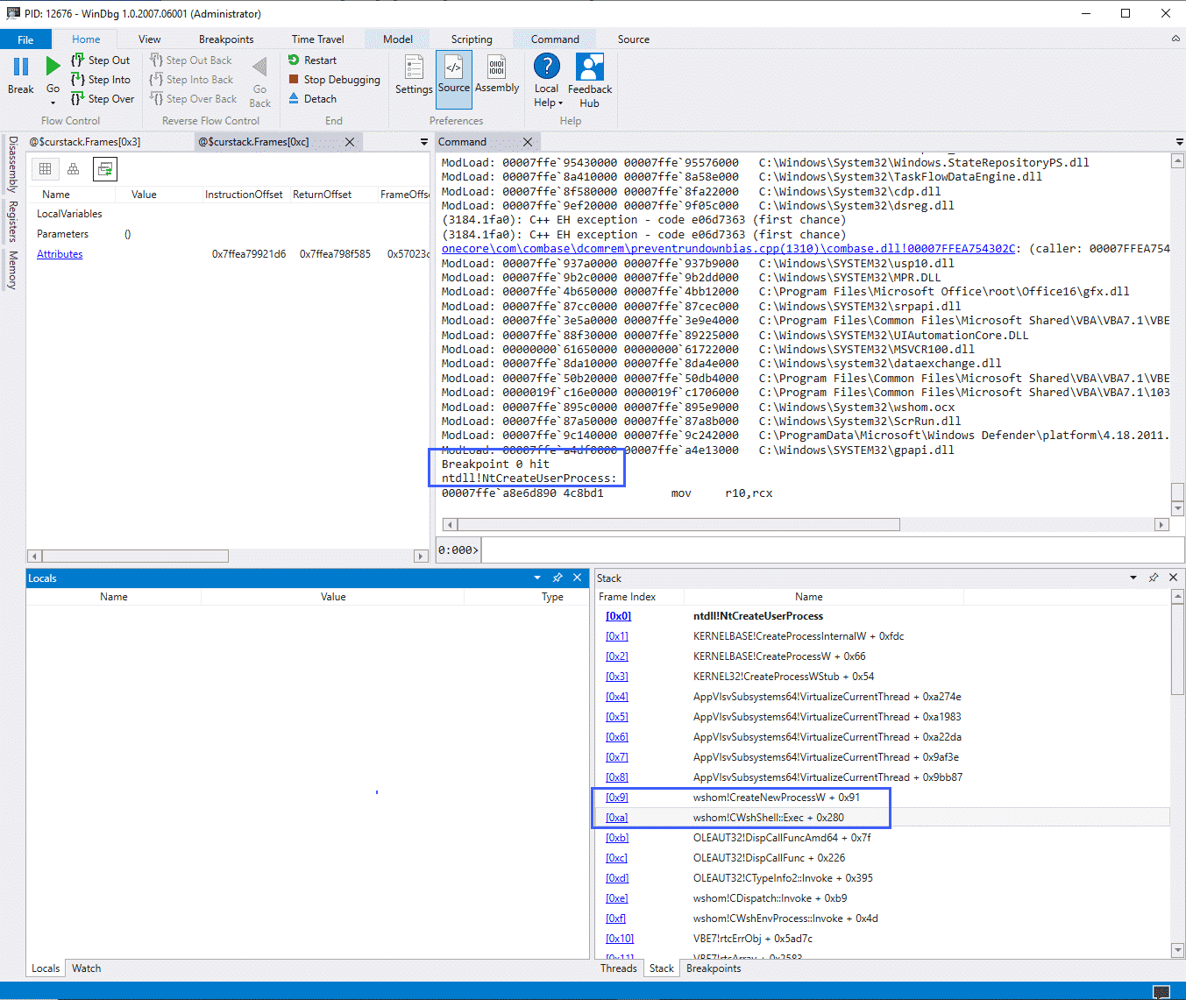Click the command input field next to 0:000>

pyautogui.click(x=789, y=550)
